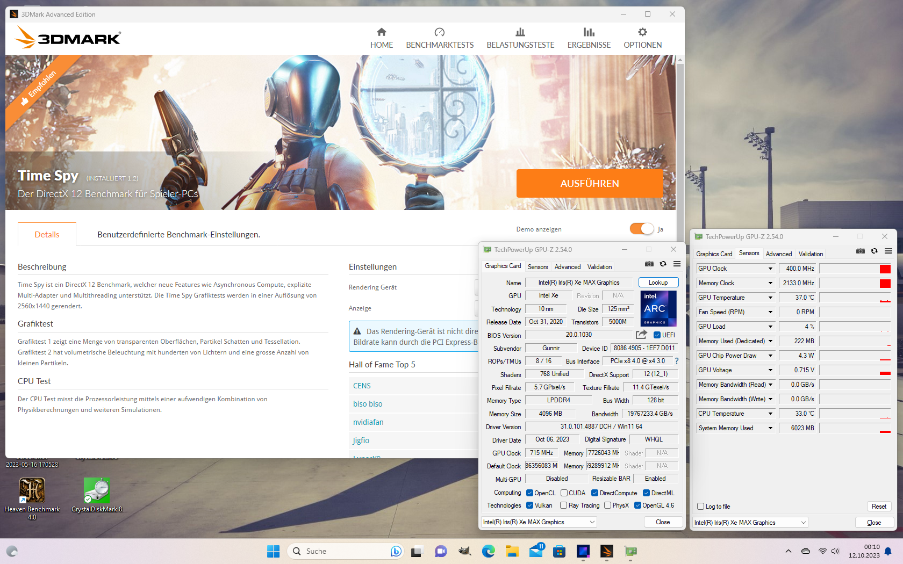Image resolution: width=903 pixels, height=564 pixels.
Task: Click the OneDrive cloud icon in system tray
Action: click(x=806, y=551)
